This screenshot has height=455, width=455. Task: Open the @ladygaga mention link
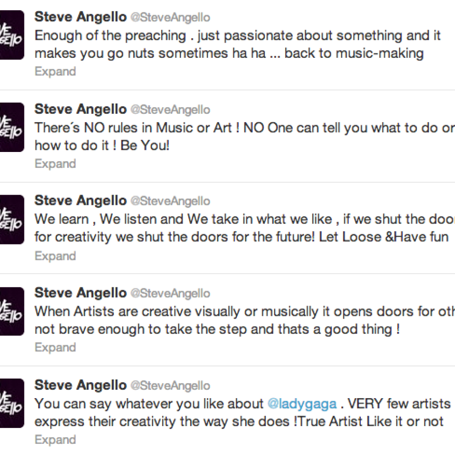click(302, 403)
